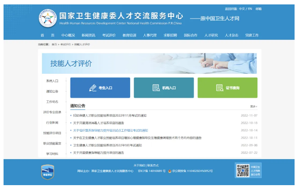The height and width of the screenshot is (190, 299).
Task: Open notice 卫生健康人才职业技能培养项目2022年9月考试通知
Action: 108,145
